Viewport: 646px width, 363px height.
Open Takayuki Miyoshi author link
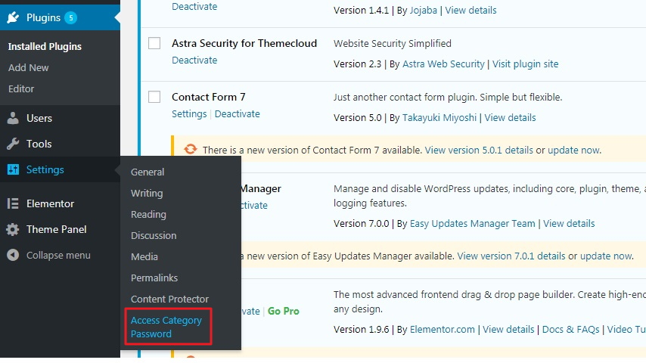click(x=439, y=117)
